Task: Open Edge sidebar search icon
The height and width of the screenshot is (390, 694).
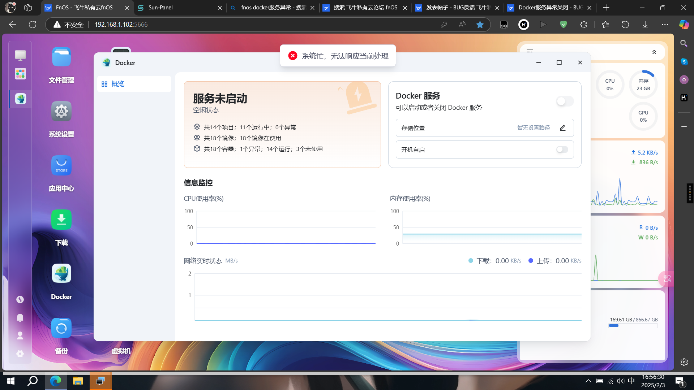Action: (x=684, y=43)
